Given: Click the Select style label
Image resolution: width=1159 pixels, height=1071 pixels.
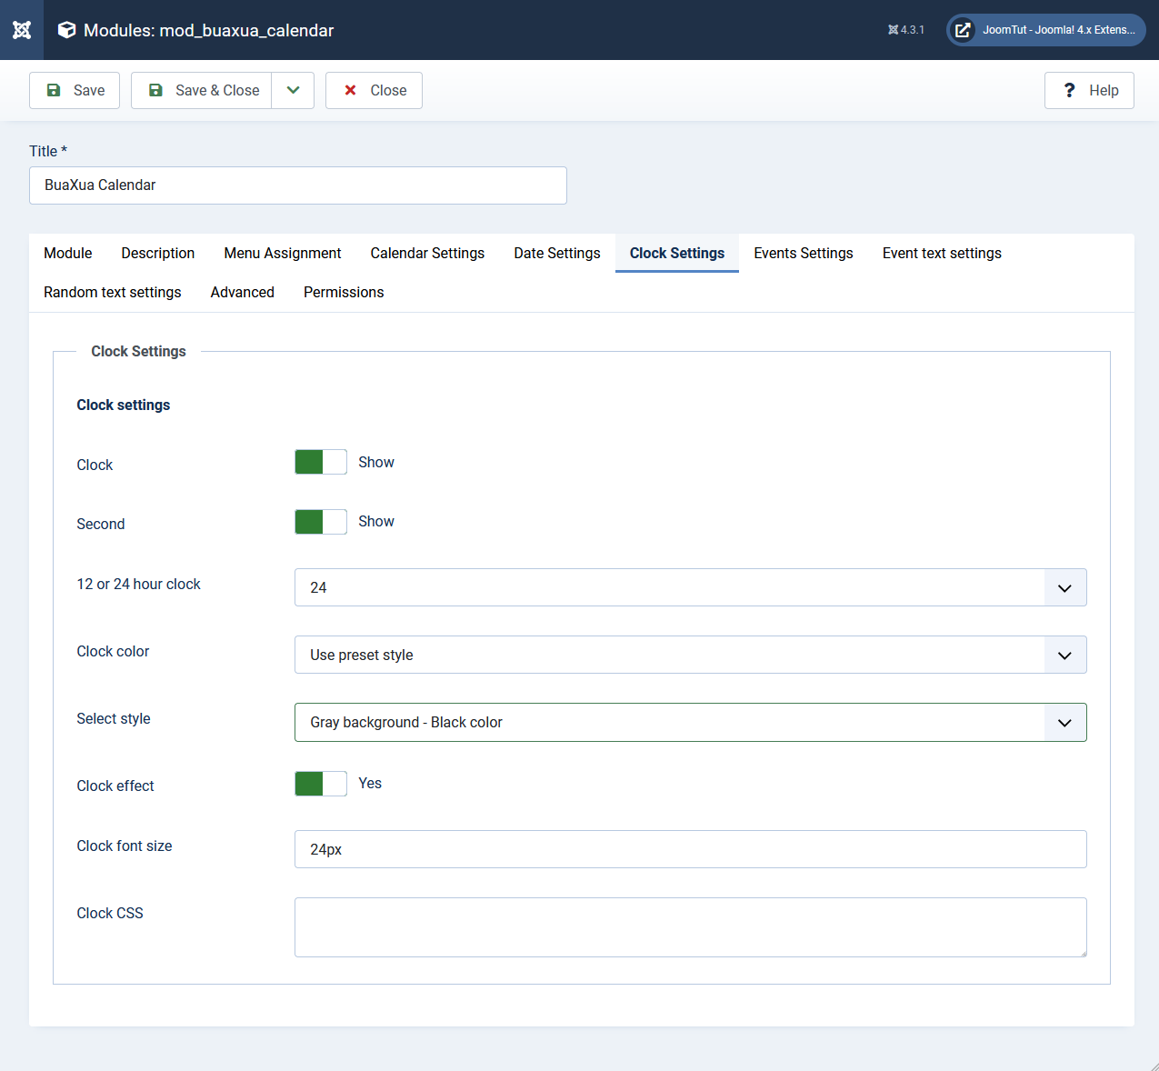Looking at the screenshot, I should point(114,718).
